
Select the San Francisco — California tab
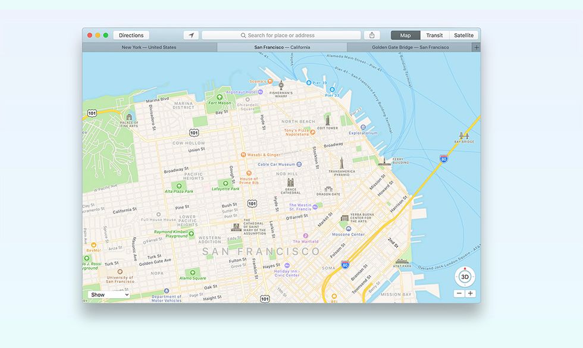282,47
